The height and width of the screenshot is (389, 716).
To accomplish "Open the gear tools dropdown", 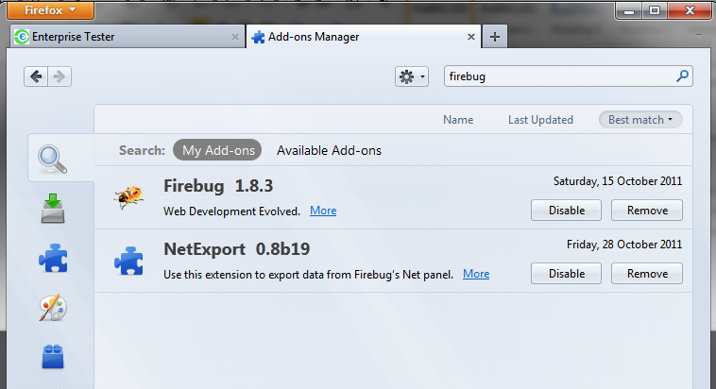I will 412,76.
